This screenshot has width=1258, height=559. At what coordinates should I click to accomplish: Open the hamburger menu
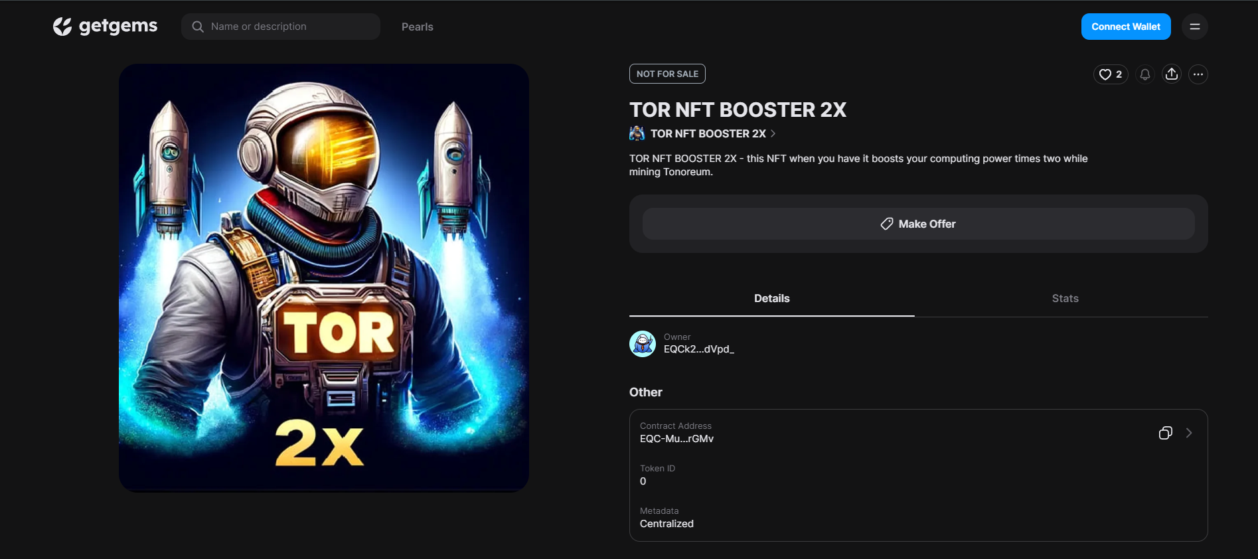tap(1194, 27)
